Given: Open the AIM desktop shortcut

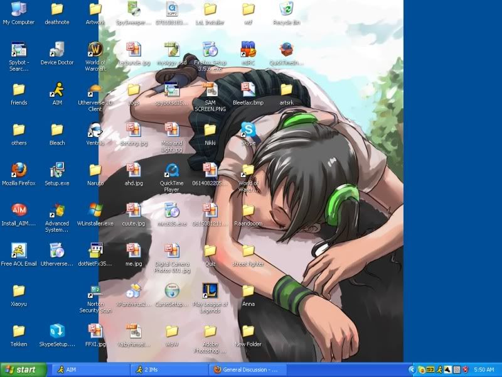Looking at the screenshot, I should click(x=57, y=94).
